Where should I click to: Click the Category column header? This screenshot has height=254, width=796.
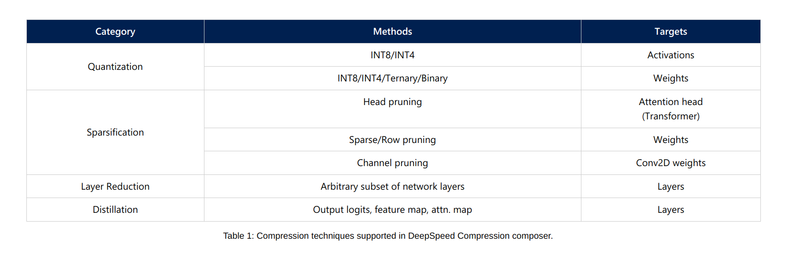[115, 31]
